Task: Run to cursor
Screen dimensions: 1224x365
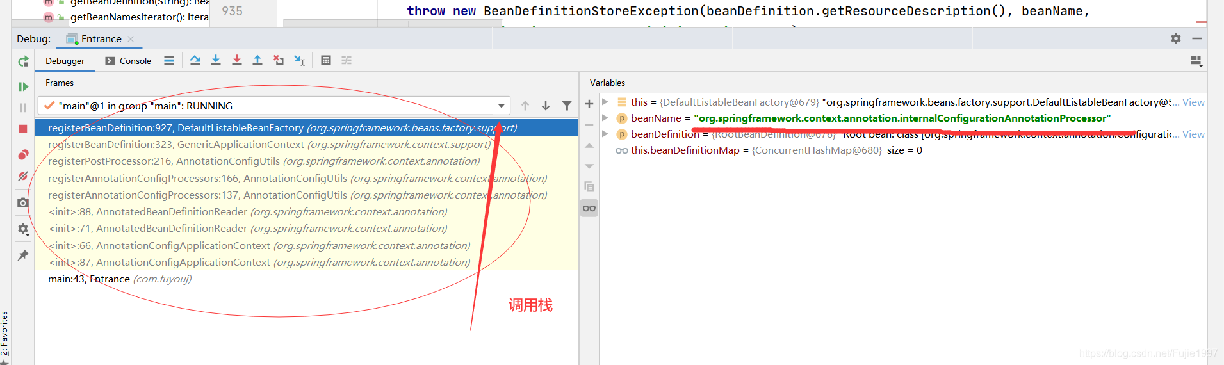Action: pos(300,60)
